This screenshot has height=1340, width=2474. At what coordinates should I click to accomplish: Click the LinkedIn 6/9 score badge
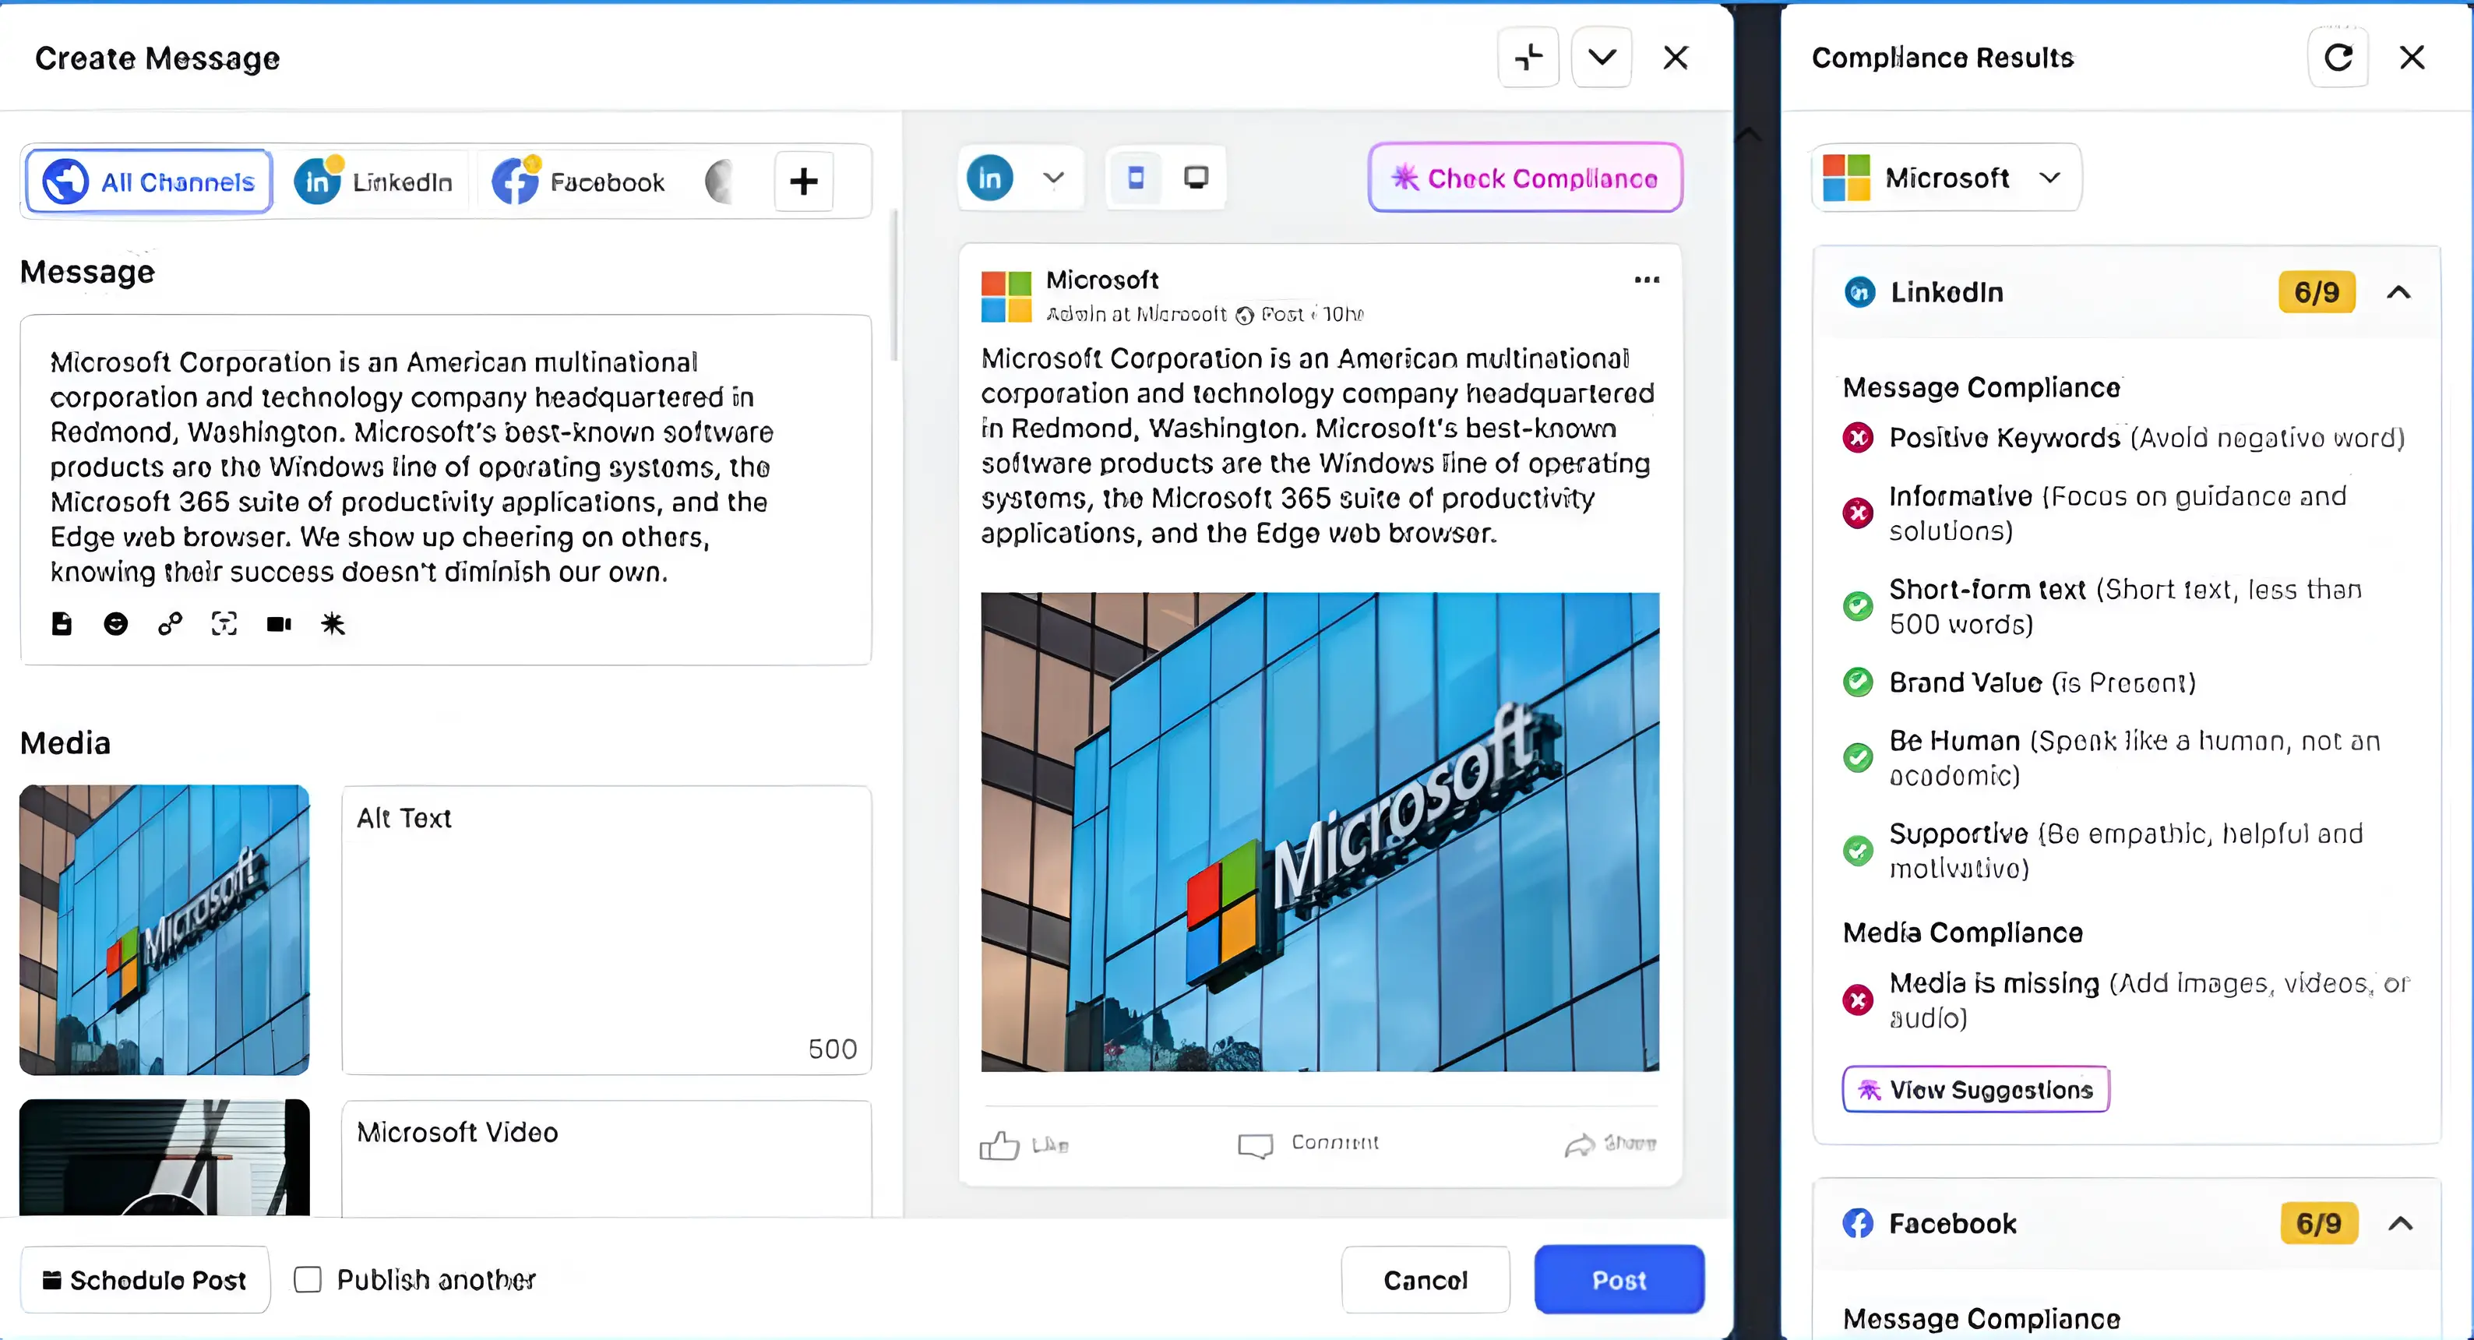pyautogui.click(x=2317, y=292)
